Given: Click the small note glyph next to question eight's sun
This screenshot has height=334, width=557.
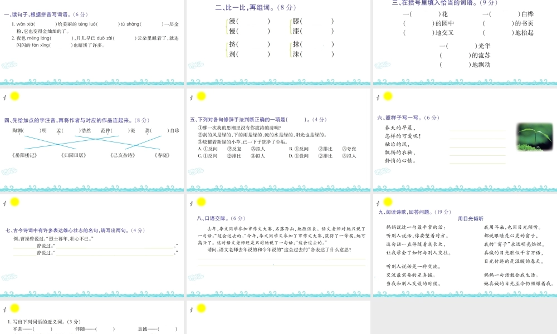Looking at the screenshot, I should (x=191, y=203).
